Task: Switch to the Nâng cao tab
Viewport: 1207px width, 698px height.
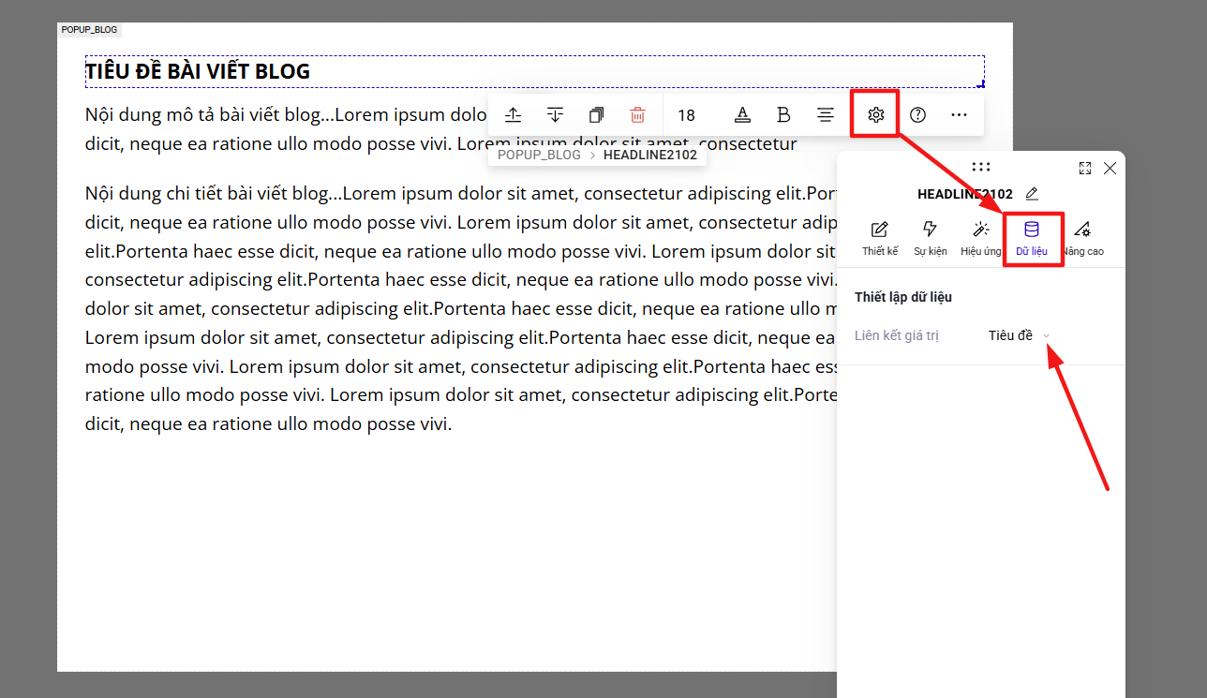Action: click(x=1082, y=239)
